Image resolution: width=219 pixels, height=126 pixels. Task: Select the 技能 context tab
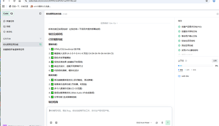point(181,70)
